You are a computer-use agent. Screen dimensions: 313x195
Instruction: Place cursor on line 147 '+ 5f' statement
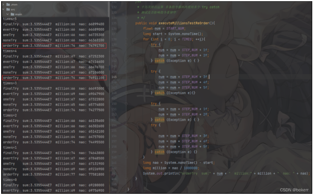pos(184,88)
